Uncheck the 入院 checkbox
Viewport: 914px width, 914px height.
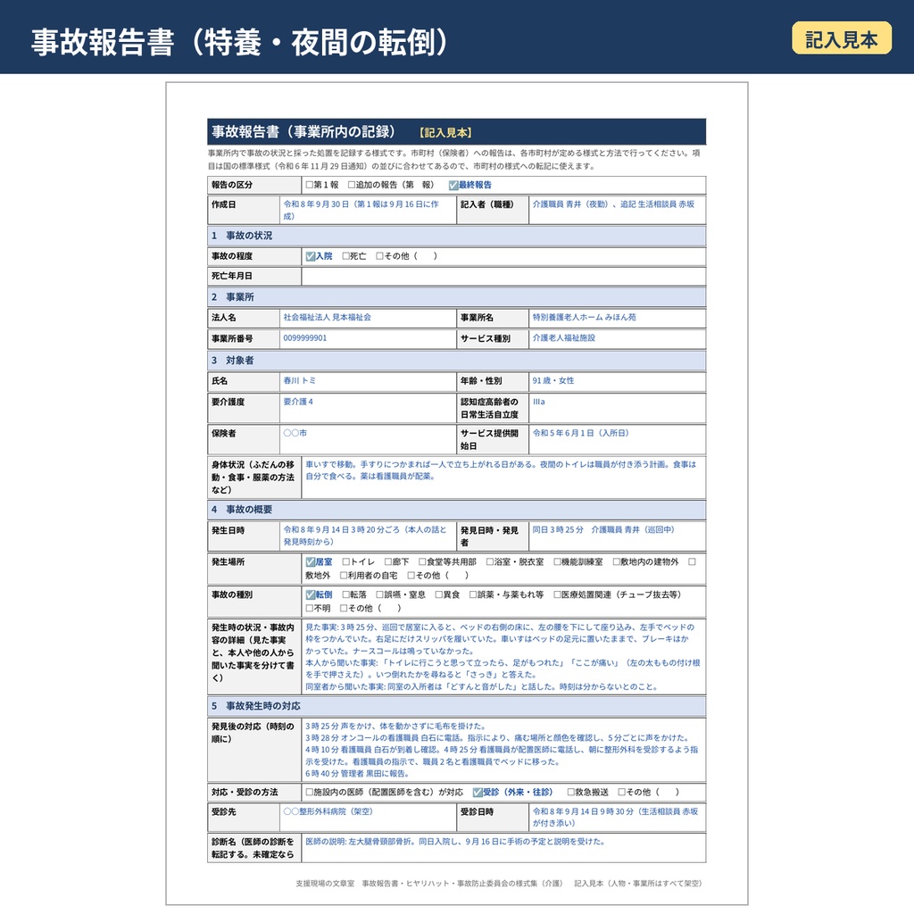click(x=310, y=256)
